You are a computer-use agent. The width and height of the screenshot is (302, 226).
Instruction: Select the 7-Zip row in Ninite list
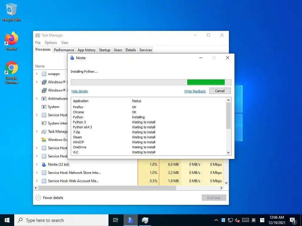(x=148, y=132)
